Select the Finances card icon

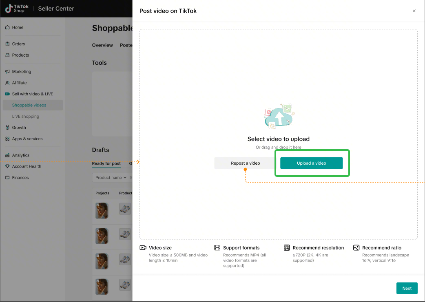(x=7, y=178)
